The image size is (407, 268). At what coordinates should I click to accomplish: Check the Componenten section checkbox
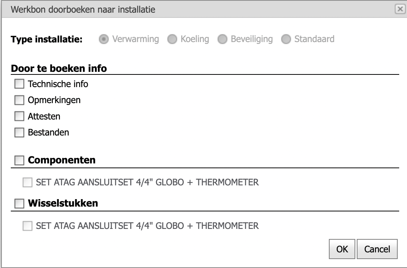click(19, 160)
